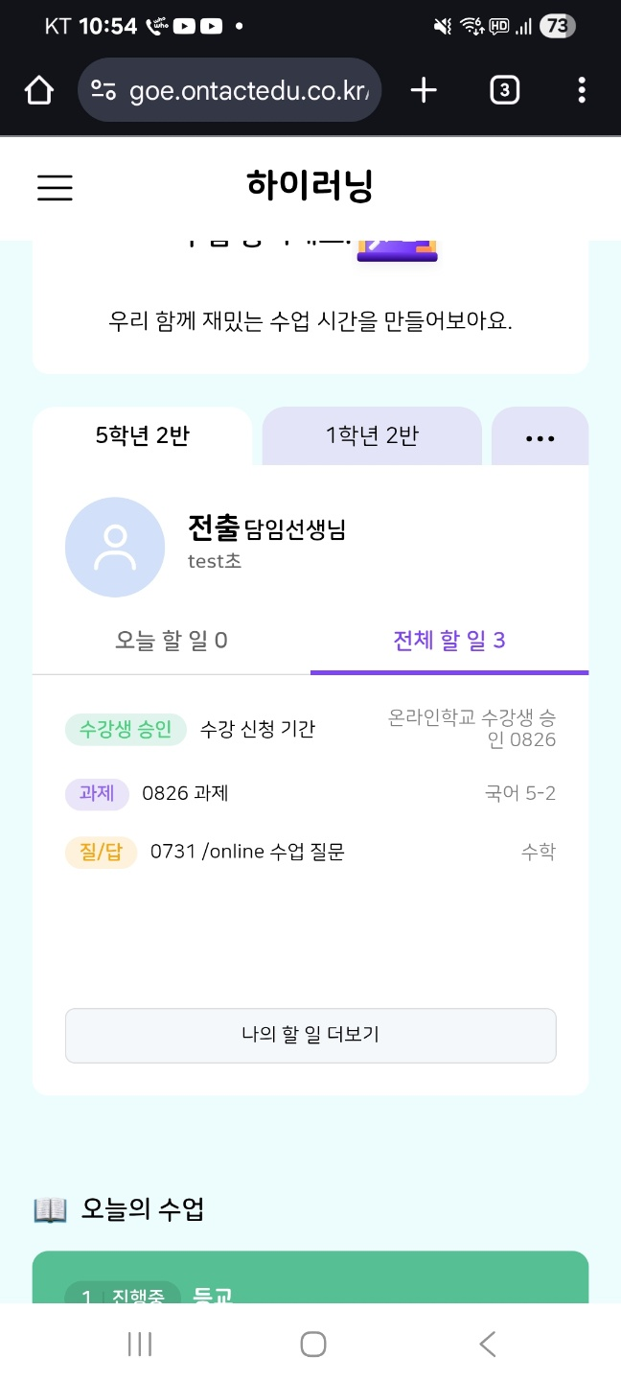The image size is (621, 1381).
Task: Open the tab switcher showing 3 tabs
Action: pos(504,90)
